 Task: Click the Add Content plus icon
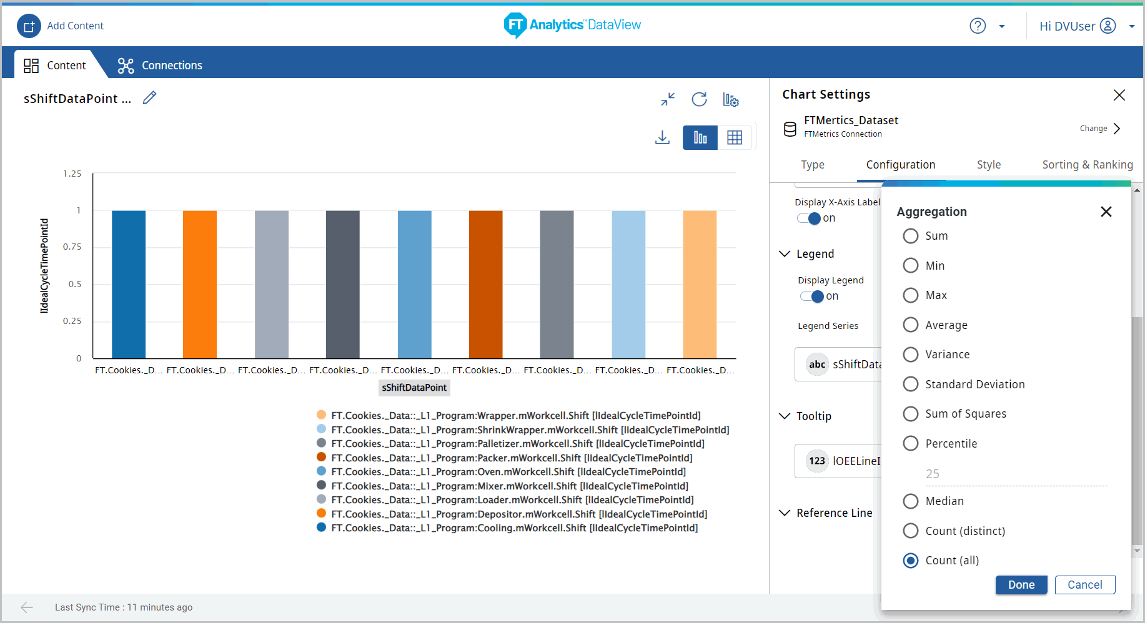pyautogui.click(x=29, y=26)
